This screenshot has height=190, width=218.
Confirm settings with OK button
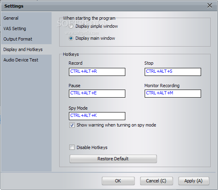(118, 181)
